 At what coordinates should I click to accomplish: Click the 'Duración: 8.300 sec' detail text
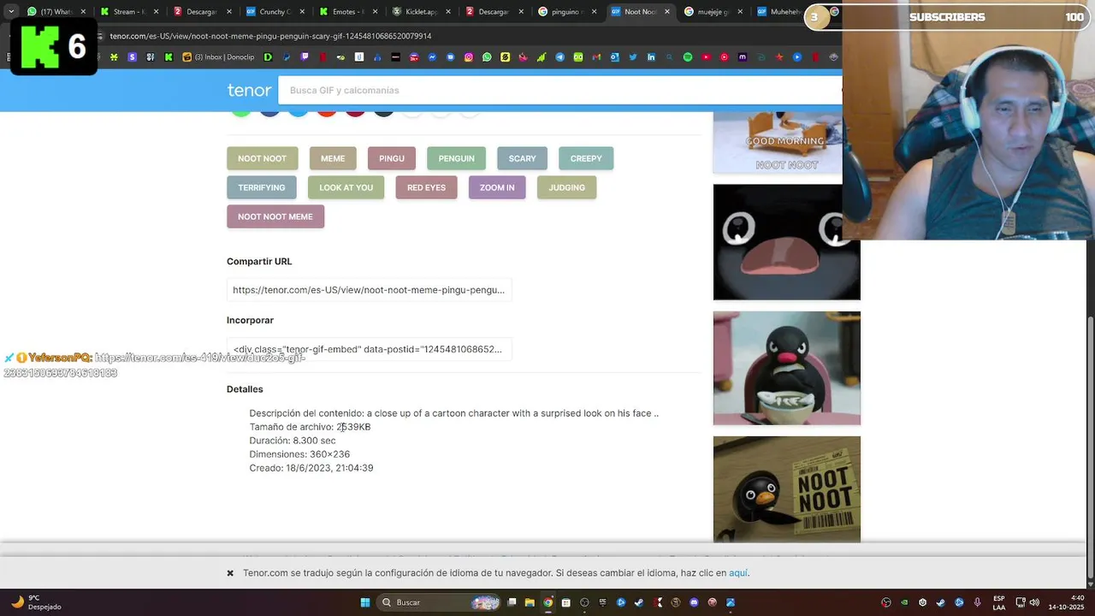click(293, 441)
